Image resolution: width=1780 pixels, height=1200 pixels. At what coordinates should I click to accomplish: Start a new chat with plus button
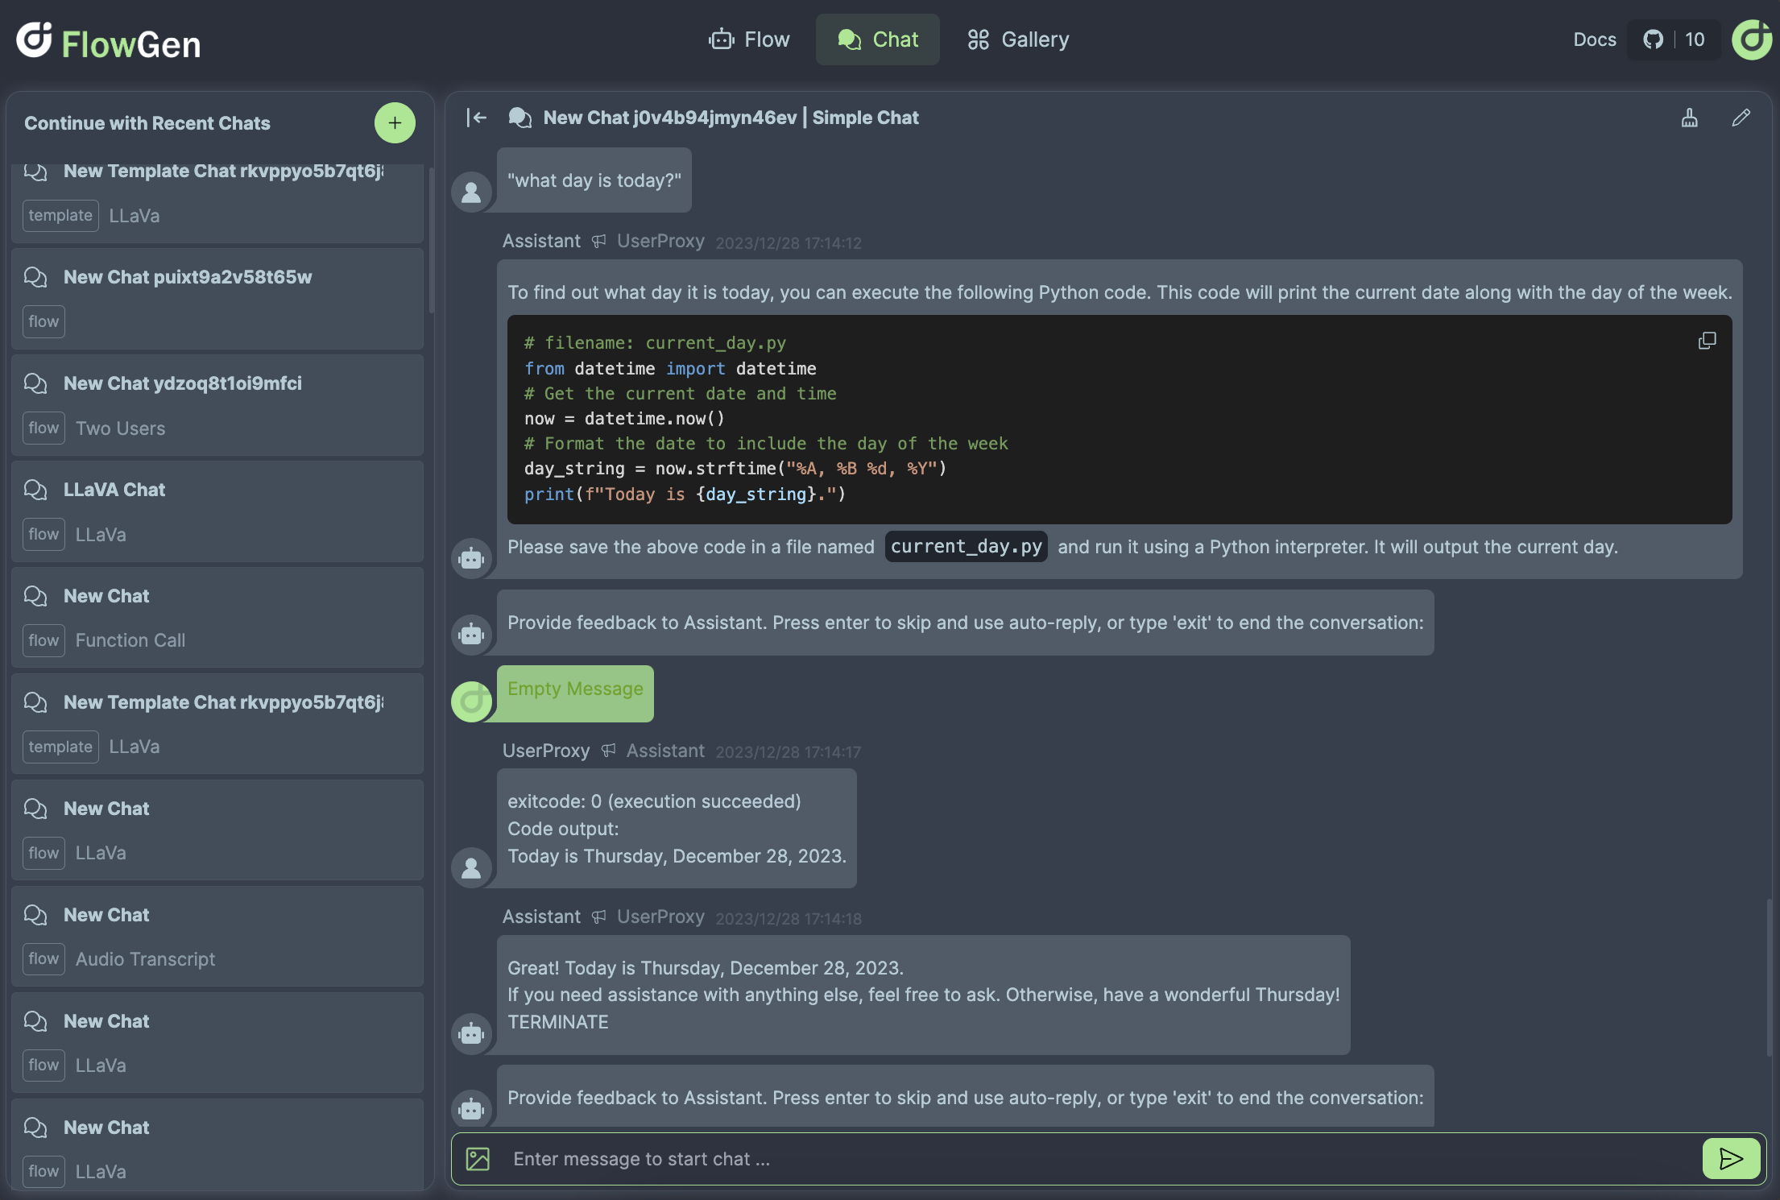[x=395, y=123]
